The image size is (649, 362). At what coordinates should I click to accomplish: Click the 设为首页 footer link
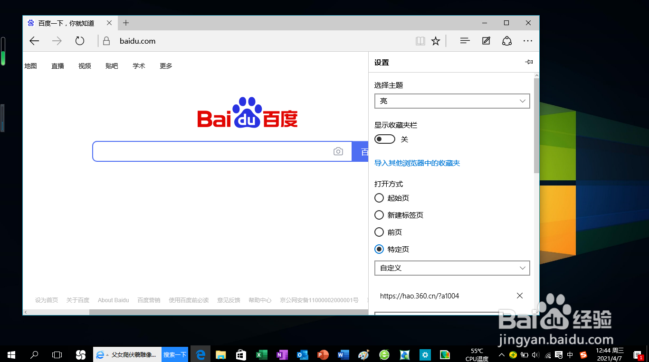(x=47, y=300)
